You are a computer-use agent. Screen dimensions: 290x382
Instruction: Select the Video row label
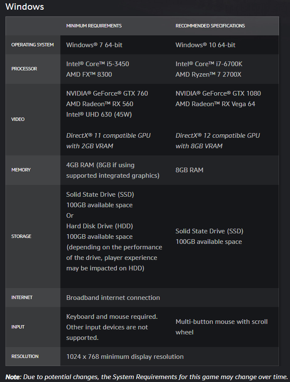18,119
